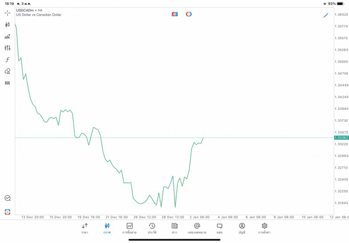
Task: Open the บัญชี (Accounts) tab
Action: [242, 228]
